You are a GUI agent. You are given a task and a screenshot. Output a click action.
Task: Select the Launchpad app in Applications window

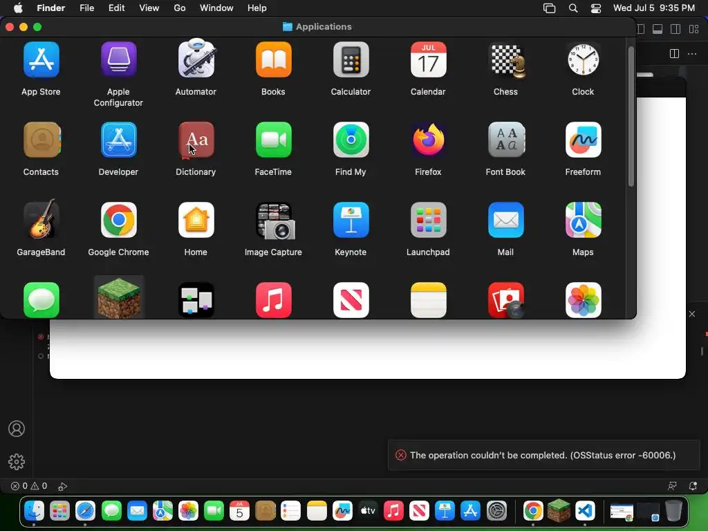pyautogui.click(x=428, y=220)
